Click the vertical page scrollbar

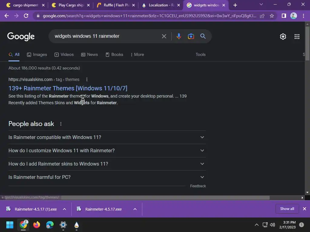pos(307,43)
